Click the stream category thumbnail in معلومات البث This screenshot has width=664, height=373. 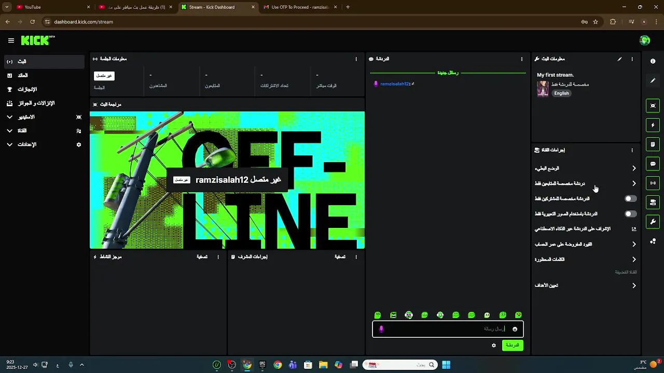click(543, 89)
